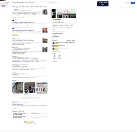Click the 7 Google reviews link
The image size is (137, 132).
pos(61,21)
